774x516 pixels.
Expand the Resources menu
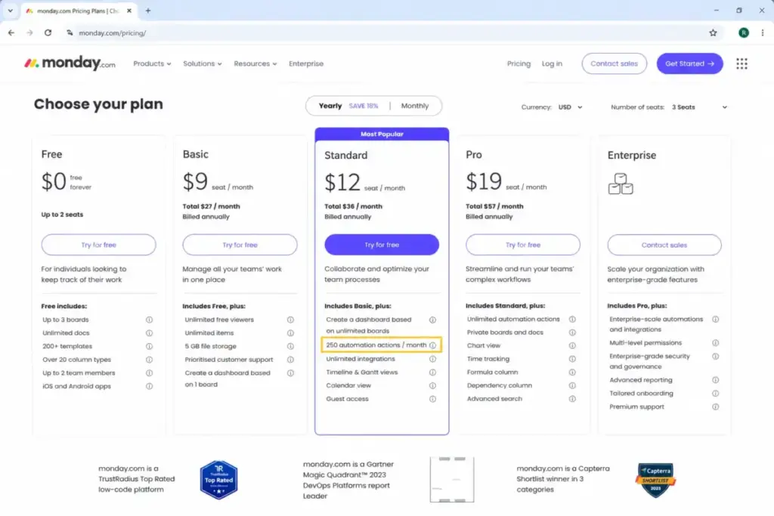[x=255, y=63]
